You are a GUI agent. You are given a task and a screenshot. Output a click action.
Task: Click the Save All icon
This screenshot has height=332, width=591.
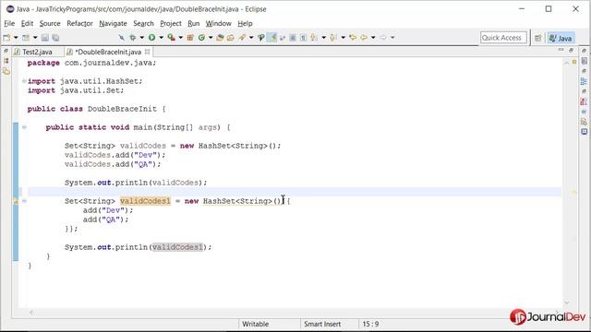[55, 38]
